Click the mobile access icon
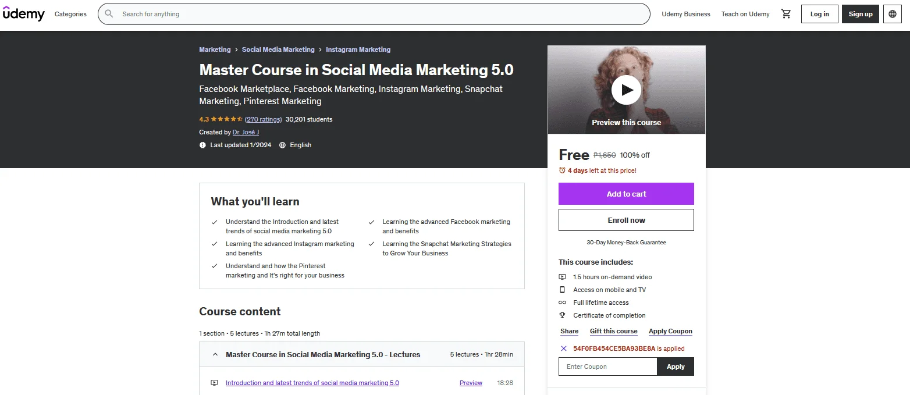910x395 pixels. (x=562, y=290)
